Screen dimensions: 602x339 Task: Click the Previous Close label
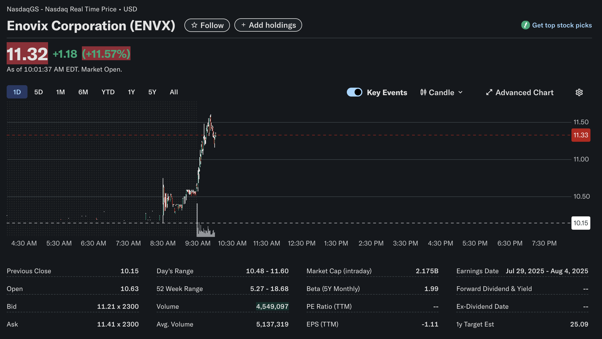(x=29, y=271)
